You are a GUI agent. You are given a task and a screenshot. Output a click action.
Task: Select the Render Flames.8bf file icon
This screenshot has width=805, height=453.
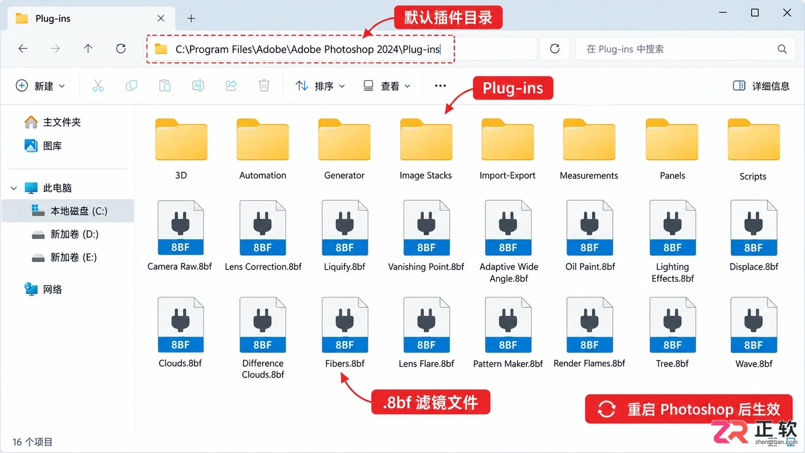click(x=590, y=325)
